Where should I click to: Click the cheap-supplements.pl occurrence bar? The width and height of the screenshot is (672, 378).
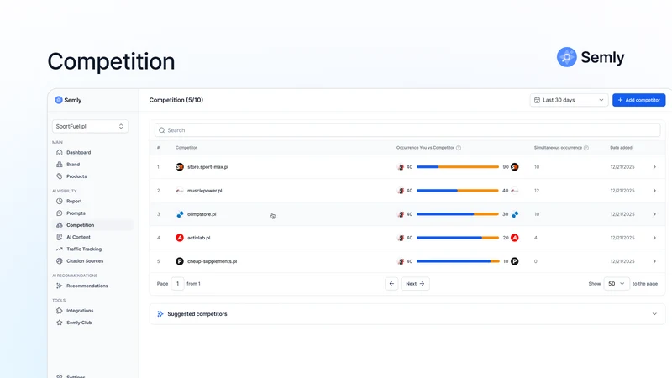tap(458, 261)
